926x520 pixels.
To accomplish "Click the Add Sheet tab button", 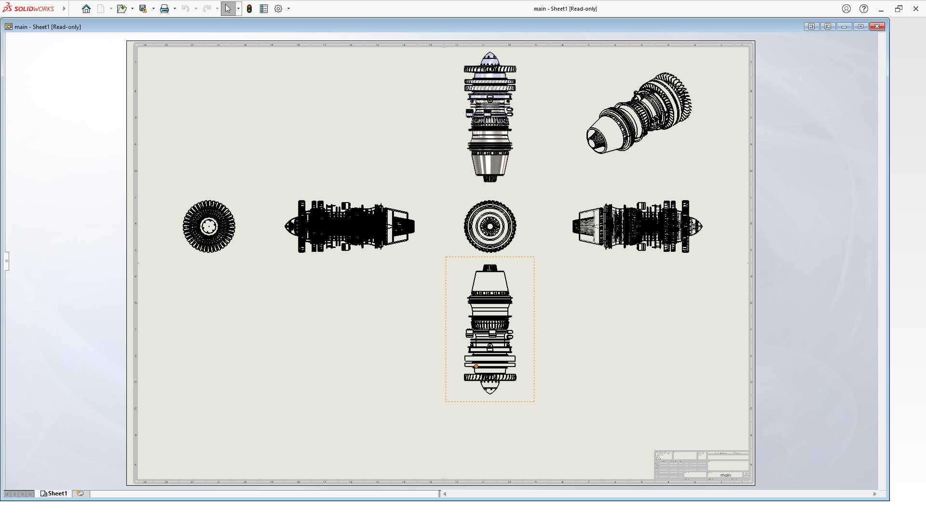I will (x=80, y=493).
